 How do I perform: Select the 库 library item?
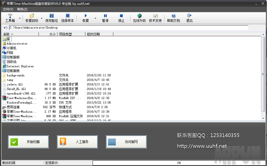[7, 39]
